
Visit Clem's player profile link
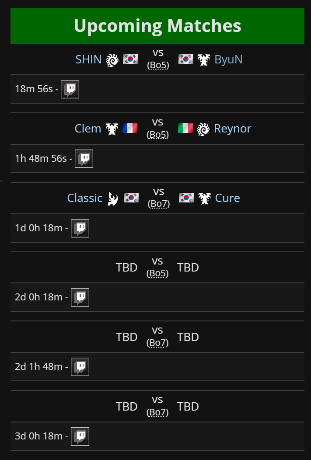[88, 129]
